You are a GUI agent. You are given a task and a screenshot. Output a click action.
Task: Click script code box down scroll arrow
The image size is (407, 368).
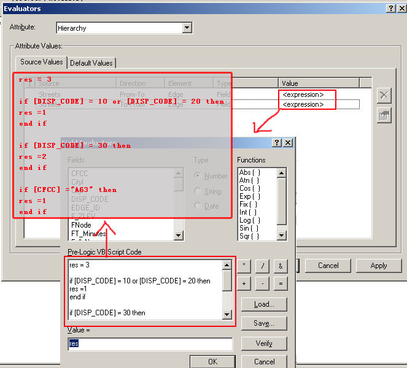point(227,315)
